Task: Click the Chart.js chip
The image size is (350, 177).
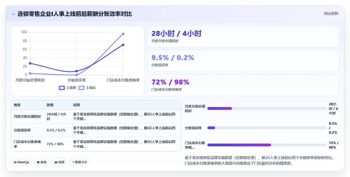Action: pos(21,162)
